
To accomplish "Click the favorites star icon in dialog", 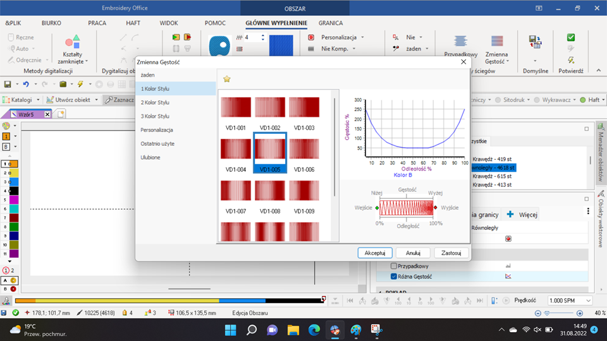I will click(x=226, y=78).
